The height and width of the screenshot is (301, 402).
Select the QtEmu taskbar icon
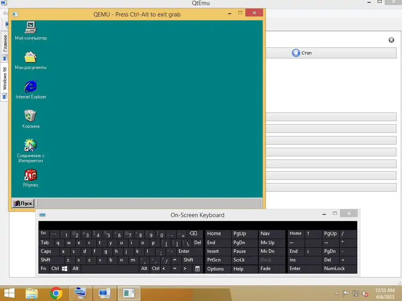click(x=104, y=293)
